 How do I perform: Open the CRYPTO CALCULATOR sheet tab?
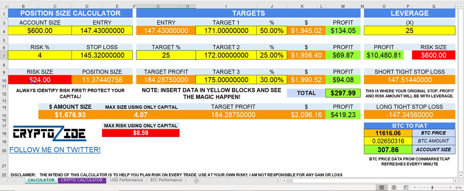click(x=82, y=180)
